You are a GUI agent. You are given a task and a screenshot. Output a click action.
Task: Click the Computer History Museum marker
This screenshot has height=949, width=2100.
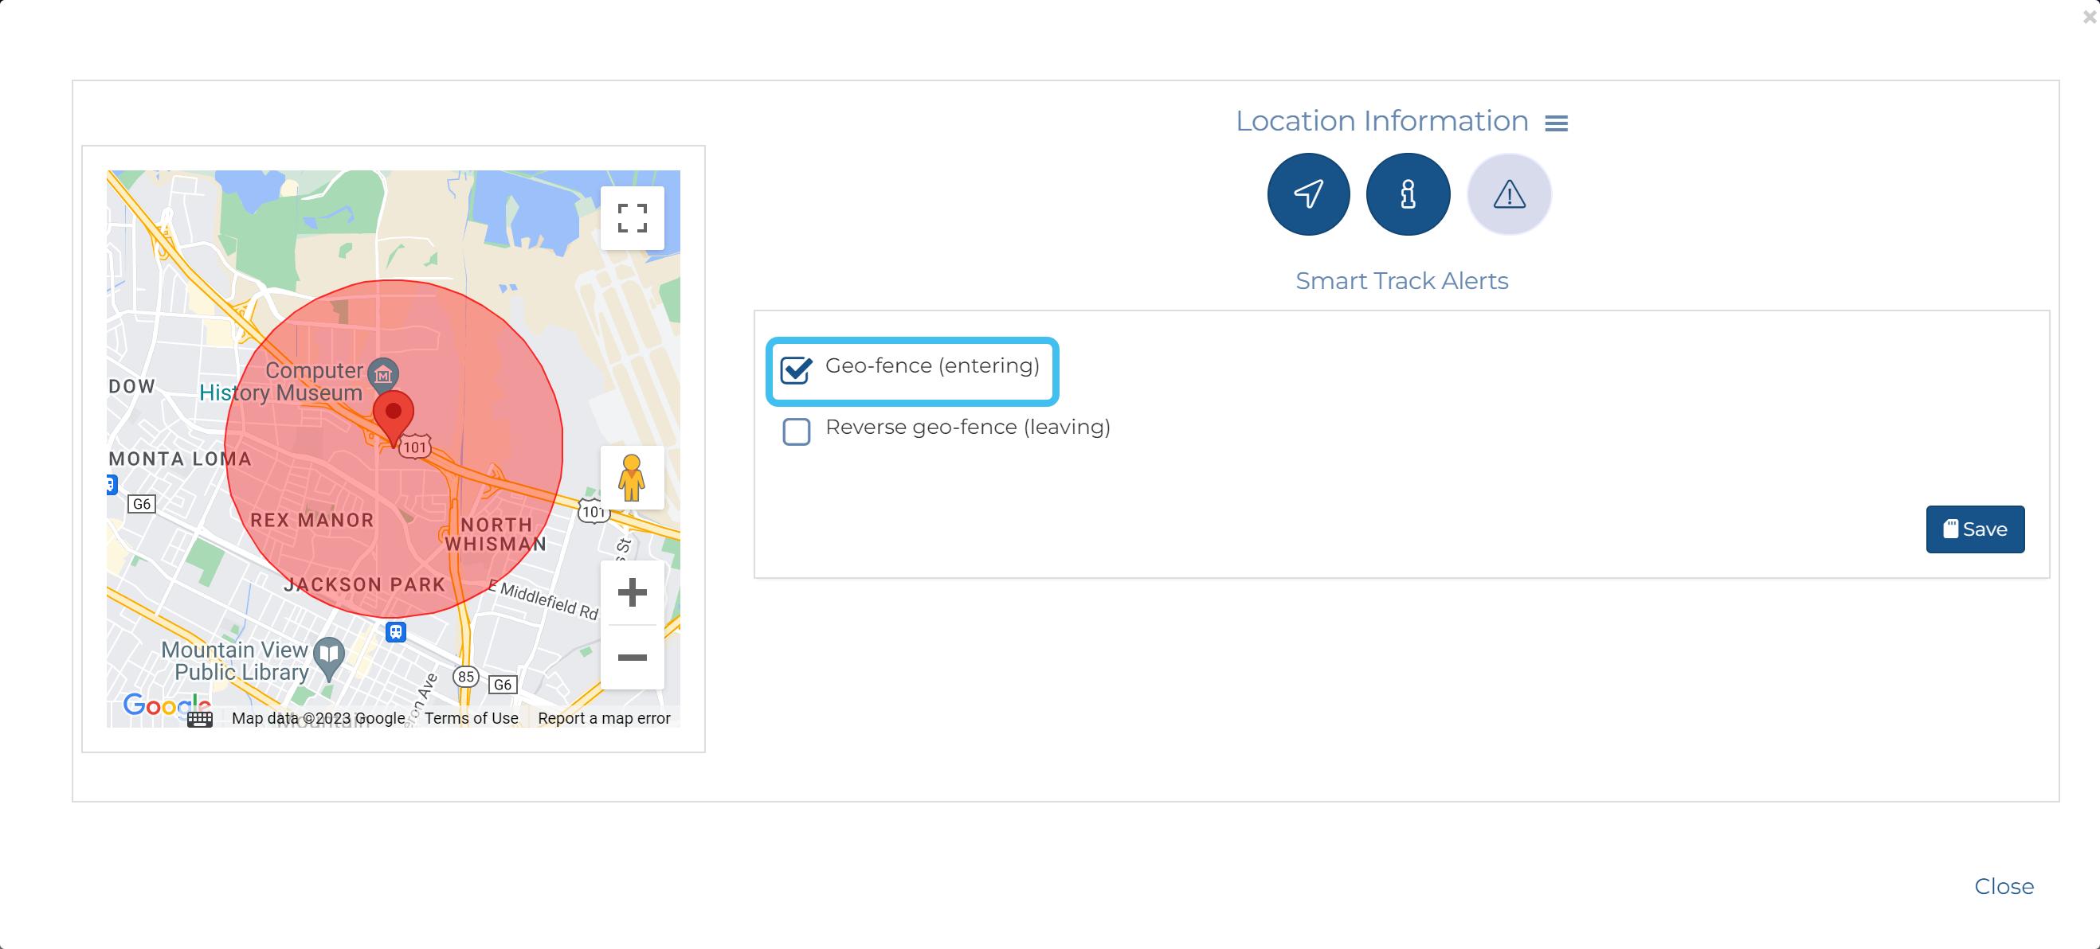(383, 374)
